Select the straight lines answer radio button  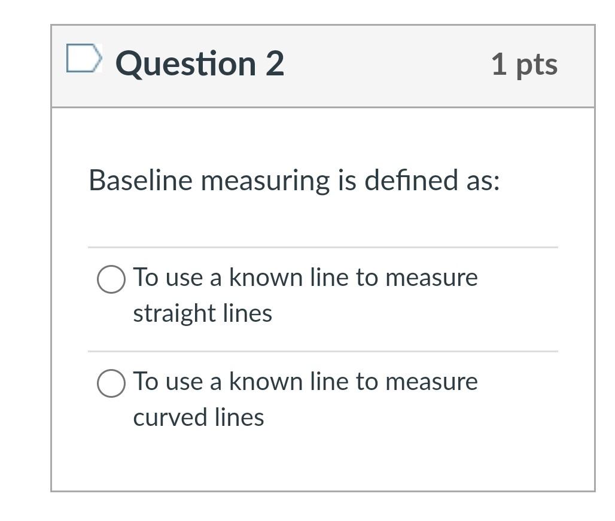tap(110, 278)
